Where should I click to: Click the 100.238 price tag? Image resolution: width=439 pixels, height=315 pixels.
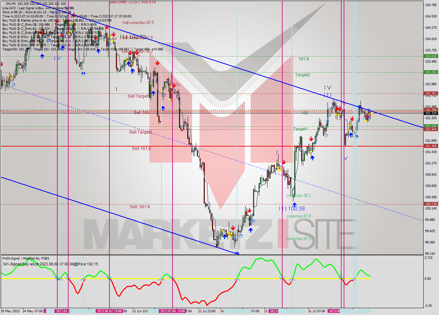(x=431, y=204)
